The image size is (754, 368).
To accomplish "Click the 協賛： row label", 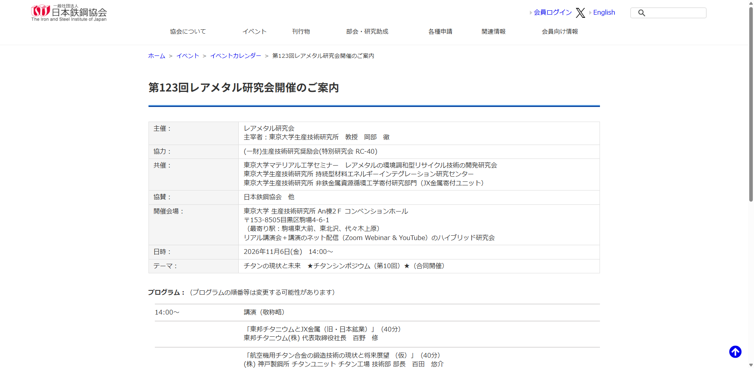I will [x=163, y=197].
